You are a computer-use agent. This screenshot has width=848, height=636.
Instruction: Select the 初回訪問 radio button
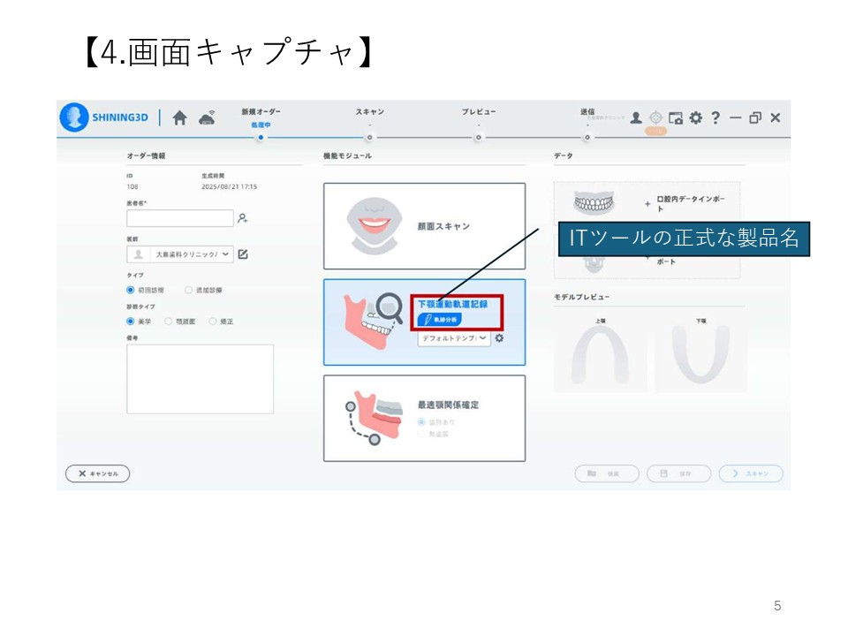pos(131,290)
